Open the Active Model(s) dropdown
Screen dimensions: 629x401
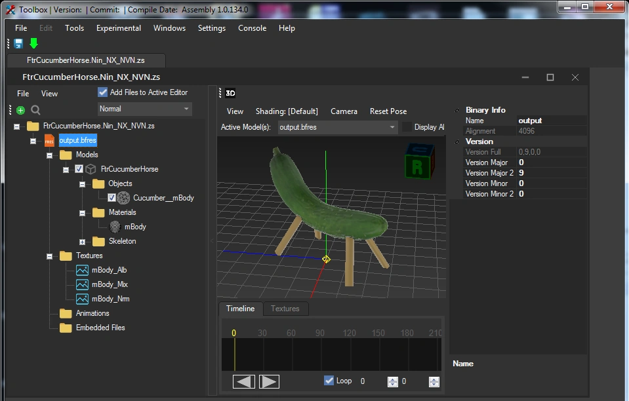[337, 127]
